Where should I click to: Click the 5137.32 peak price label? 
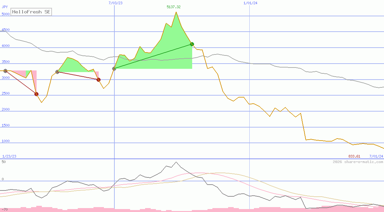pyautogui.click(x=174, y=7)
